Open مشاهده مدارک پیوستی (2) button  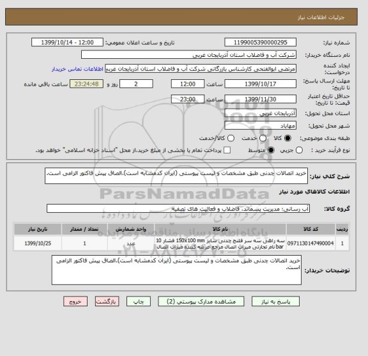pos(201,302)
